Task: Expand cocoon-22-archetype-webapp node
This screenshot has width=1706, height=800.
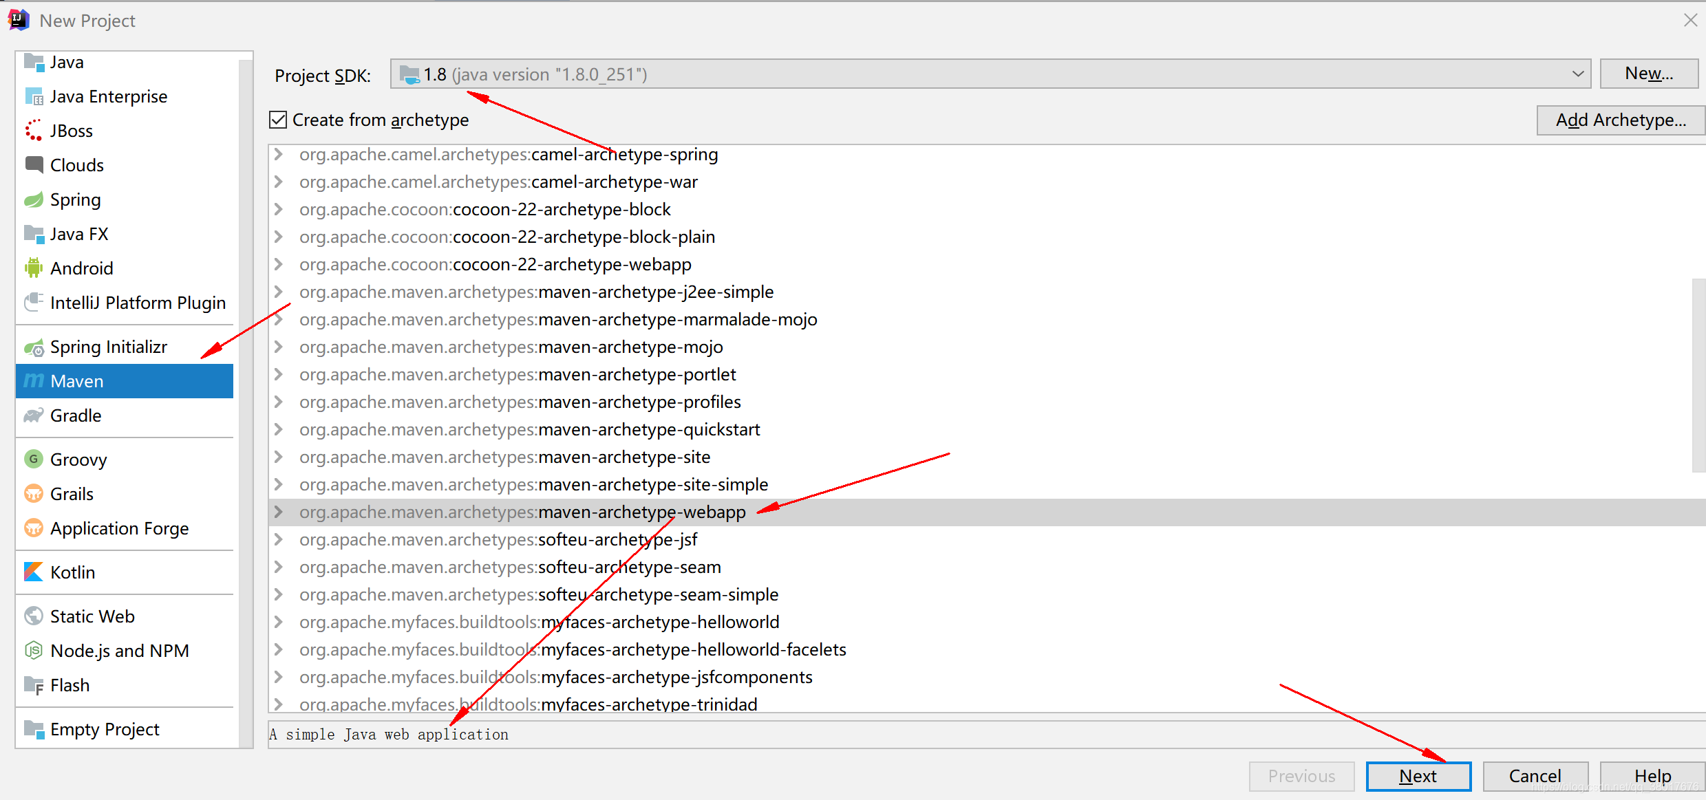Action: click(x=279, y=264)
